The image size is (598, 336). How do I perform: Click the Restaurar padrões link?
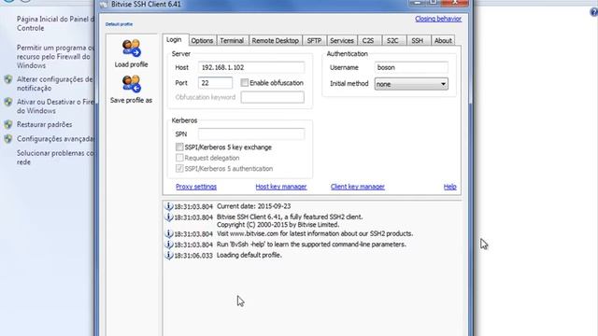[x=44, y=124]
